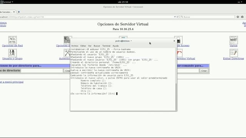Follow the 'de Acceso' link
This screenshot has height=138, width=246.
(183, 46)
